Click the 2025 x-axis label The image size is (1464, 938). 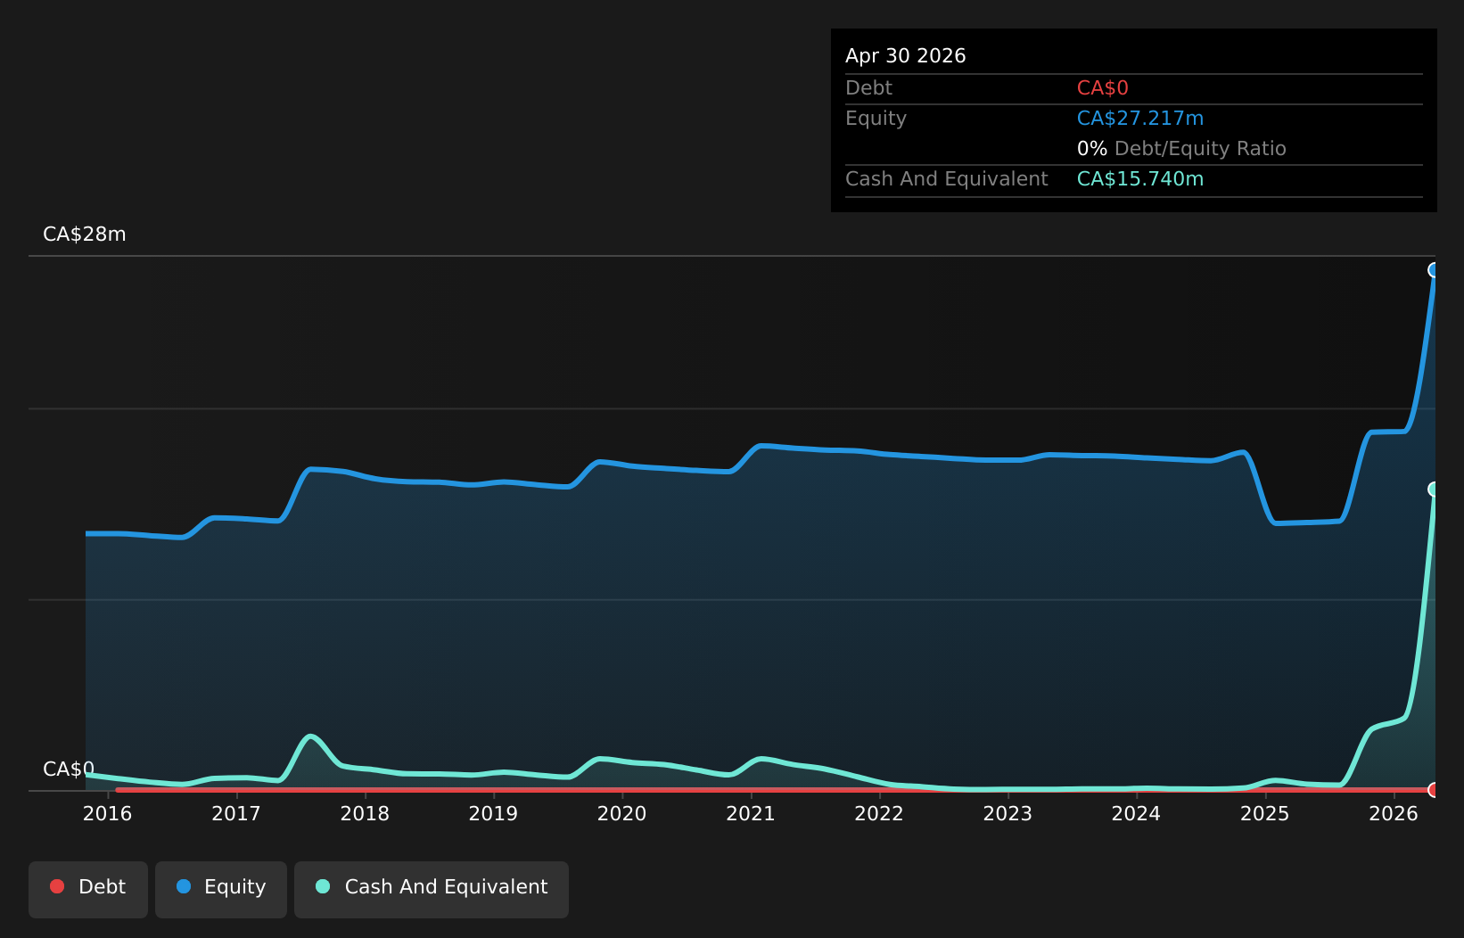(1265, 813)
